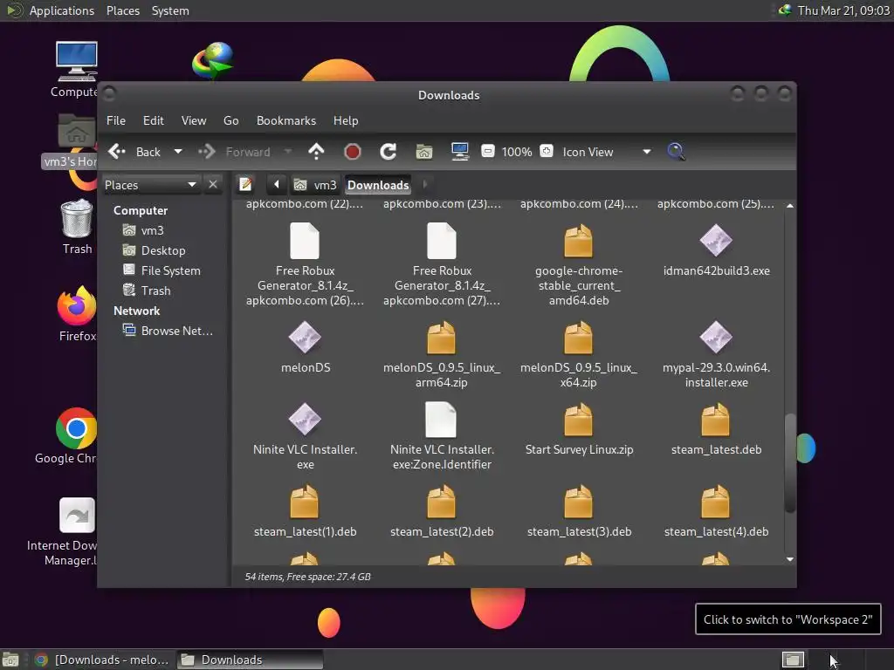The image size is (894, 670).
Task: Go back with the Back arrow icon
Action: (117, 152)
